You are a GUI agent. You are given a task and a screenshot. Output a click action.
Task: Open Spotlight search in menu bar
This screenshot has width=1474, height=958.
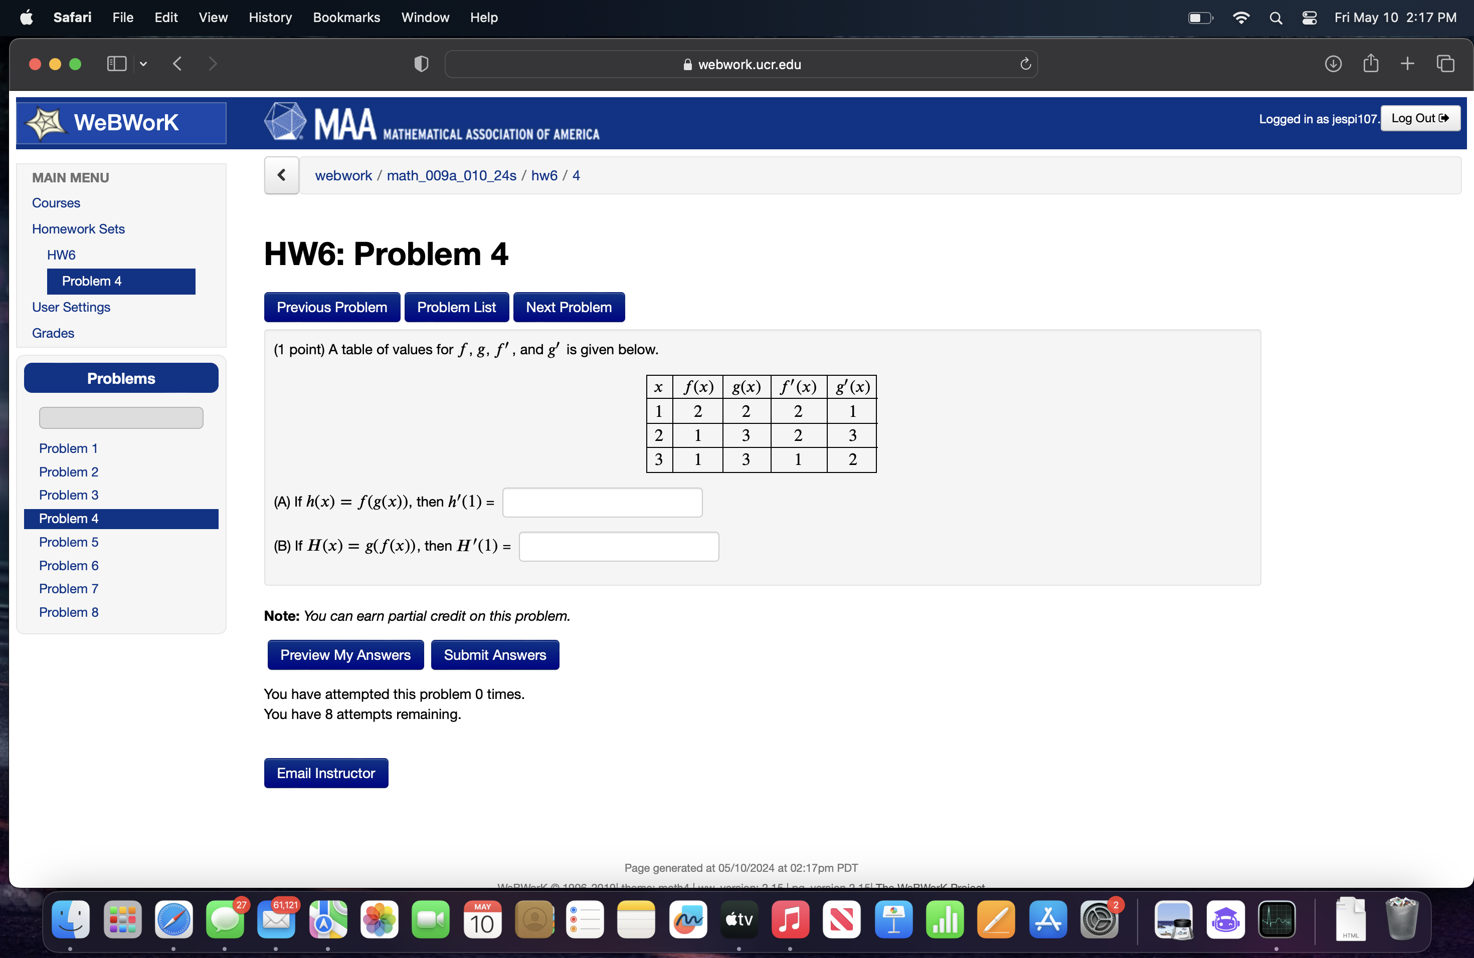pyautogui.click(x=1276, y=18)
